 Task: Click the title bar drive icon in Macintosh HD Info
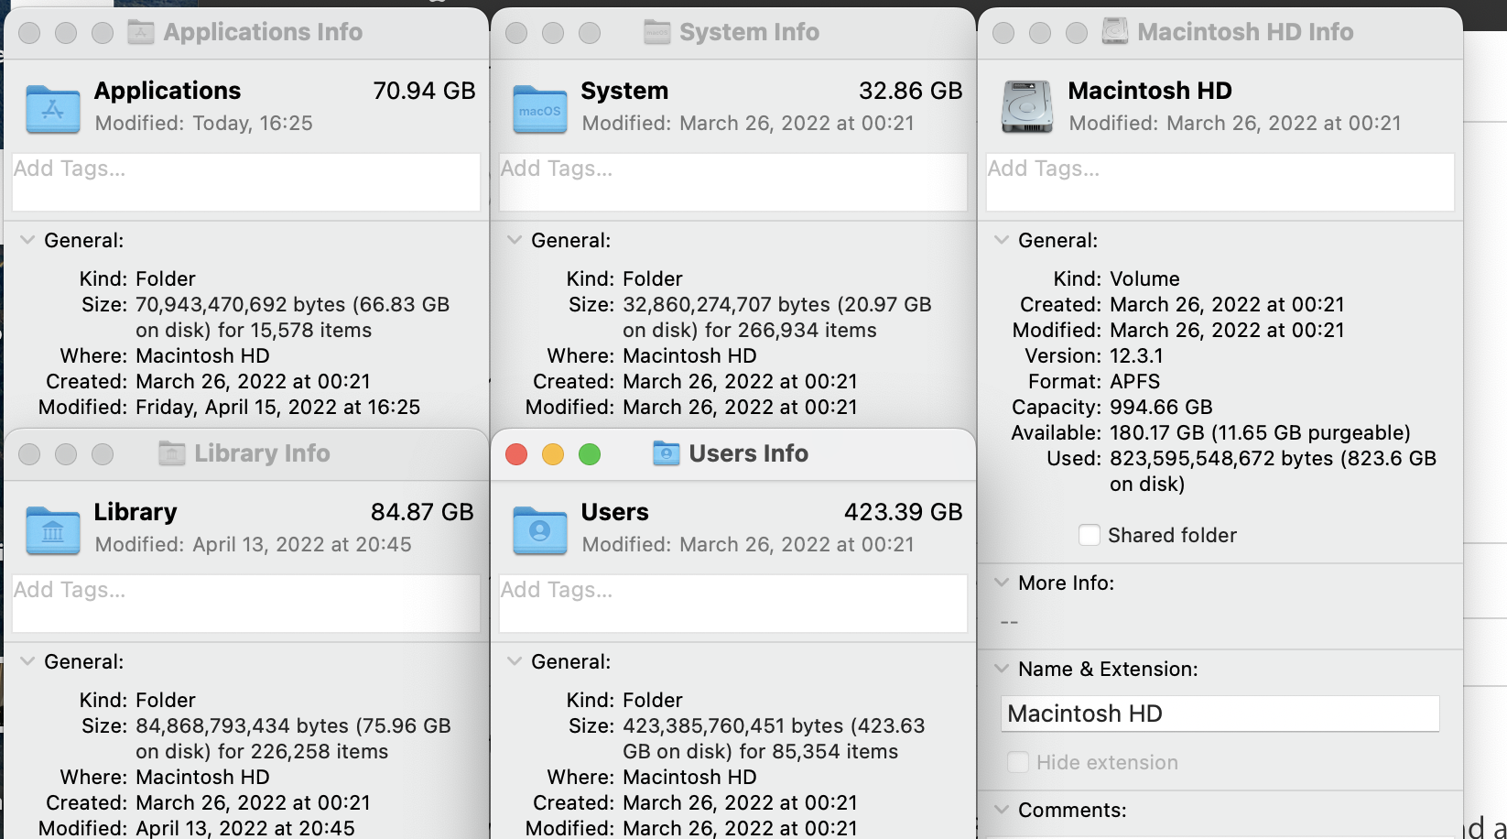[x=1115, y=31]
